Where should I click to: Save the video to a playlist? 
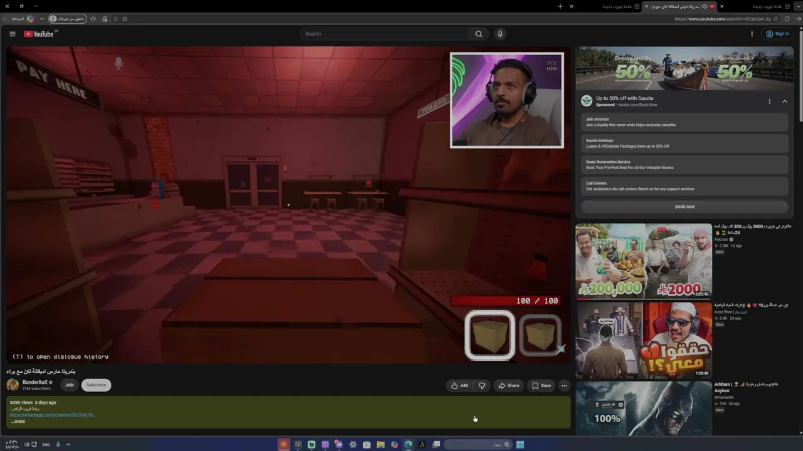coord(541,385)
